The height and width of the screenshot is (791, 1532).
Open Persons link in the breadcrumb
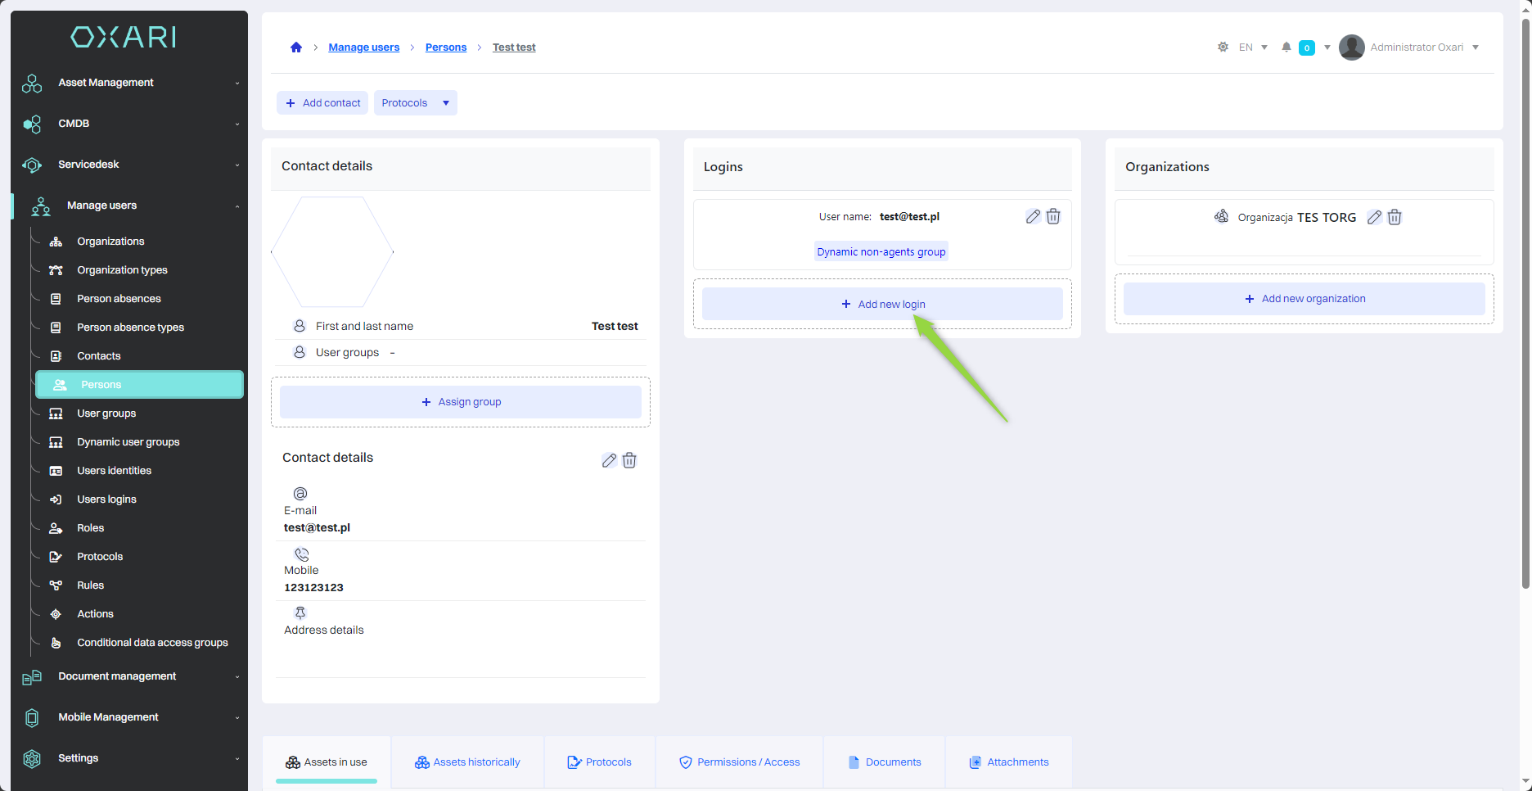pos(446,47)
